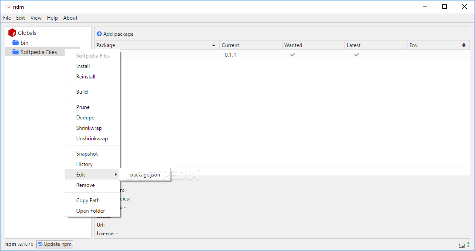Viewport: 475px width, 251px height.
Task: Click the Latest column checkmark icon
Action: pos(357,55)
